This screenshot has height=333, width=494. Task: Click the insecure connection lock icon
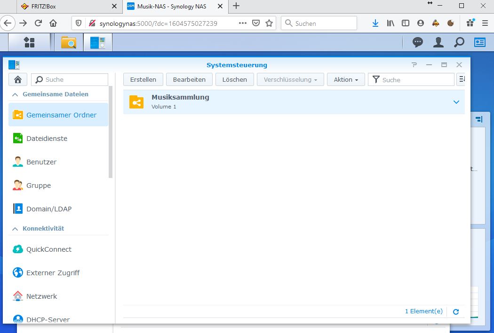(92, 23)
